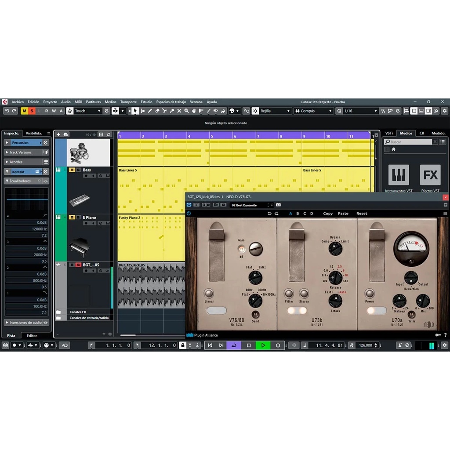Open Rejilla snap type dropdown
The image size is (450, 450).
pyautogui.click(x=275, y=111)
